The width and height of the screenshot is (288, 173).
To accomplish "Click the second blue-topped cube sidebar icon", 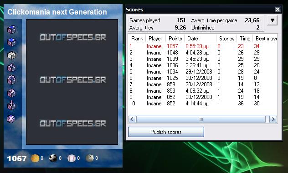I will click(x=11, y=42).
